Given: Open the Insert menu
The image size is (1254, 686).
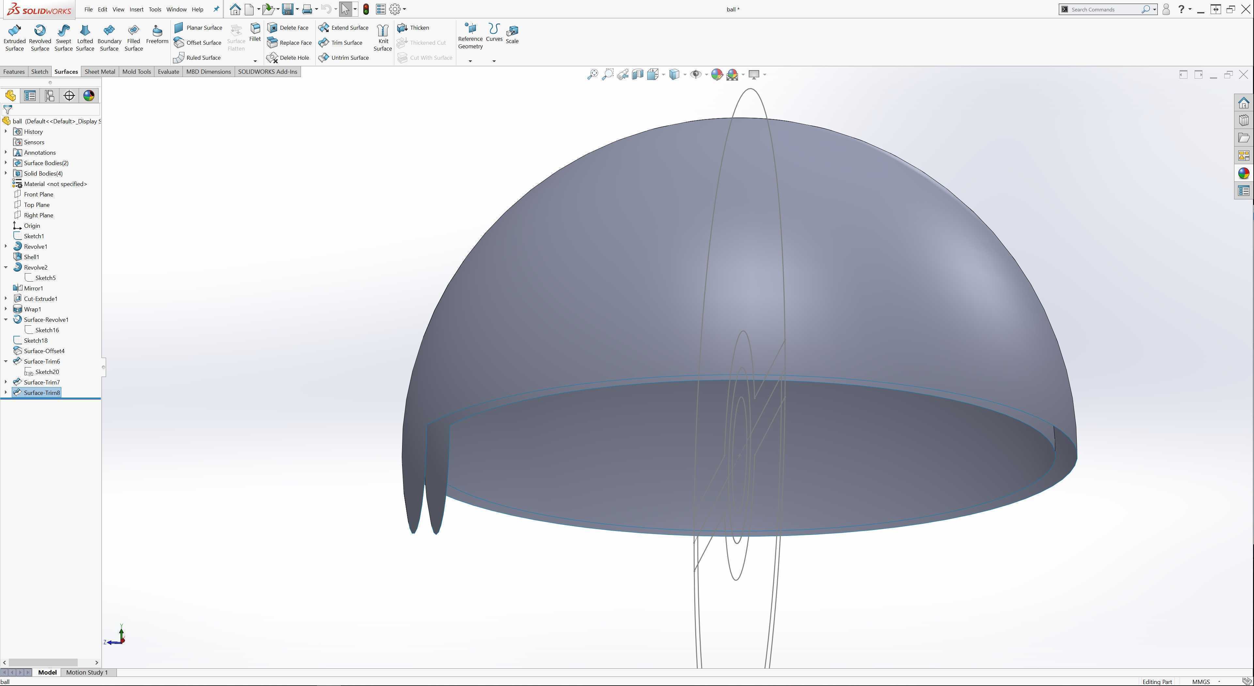Looking at the screenshot, I should (x=136, y=9).
